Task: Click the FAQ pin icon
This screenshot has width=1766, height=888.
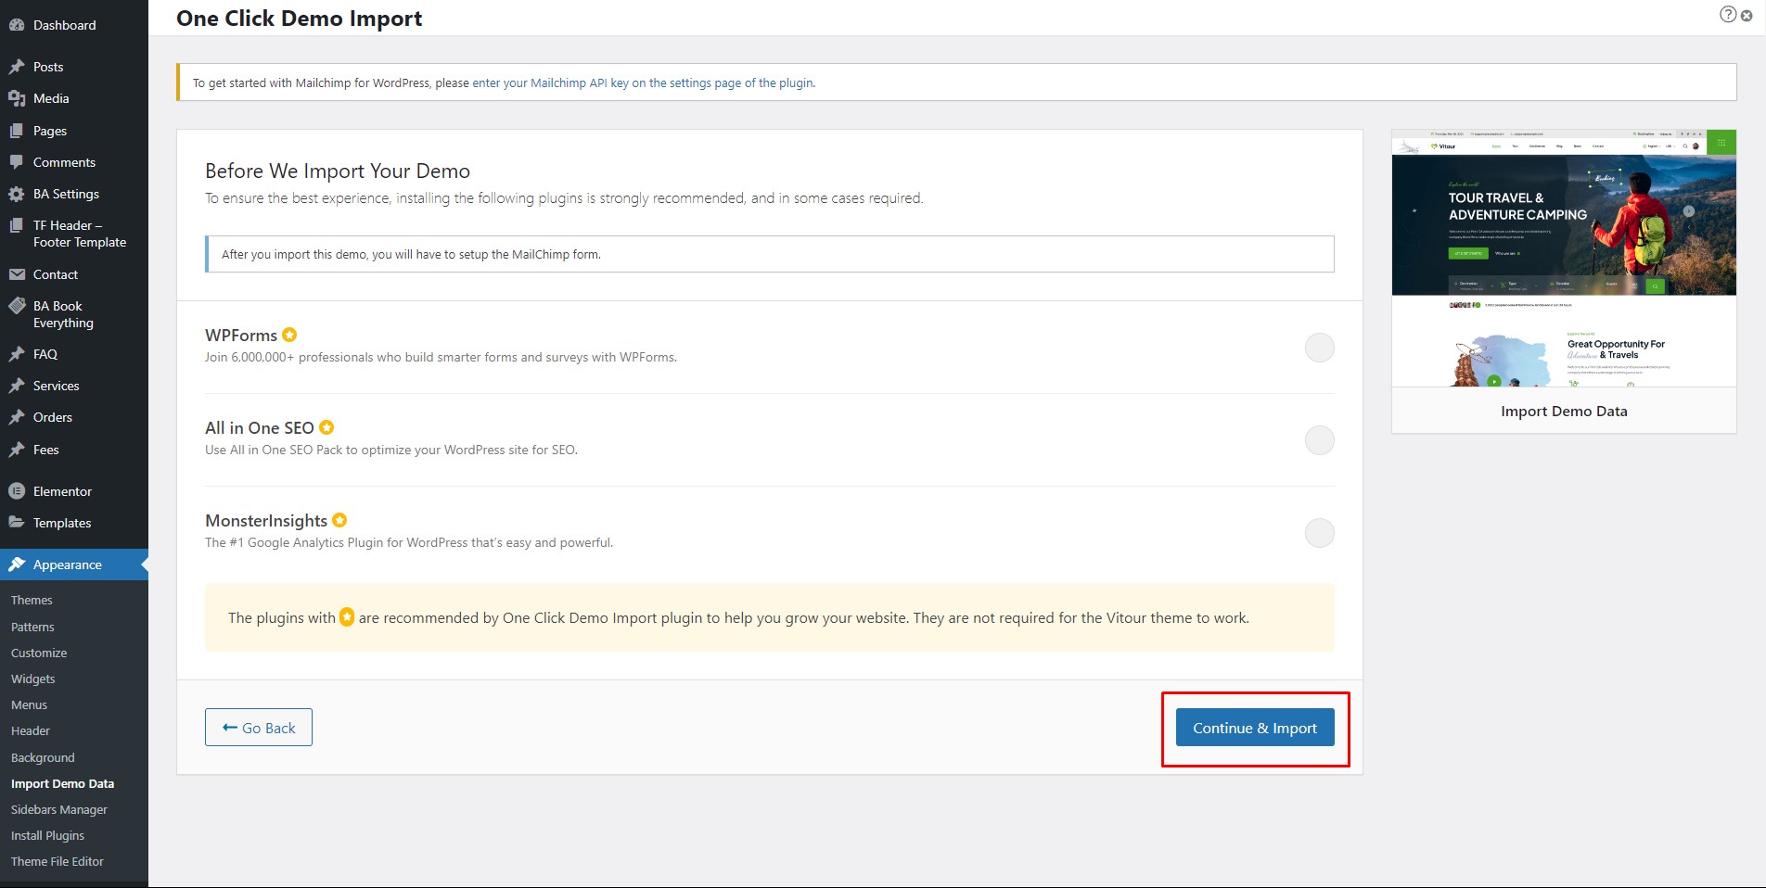Action: click(x=17, y=354)
